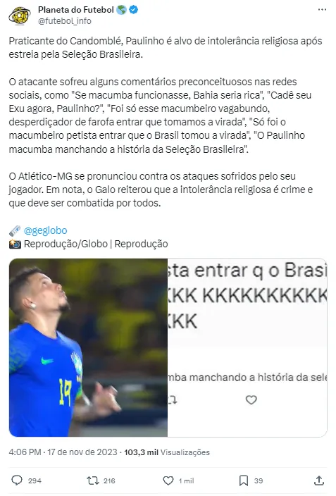Click the heart icon inside the embedded image

click(x=251, y=400)
